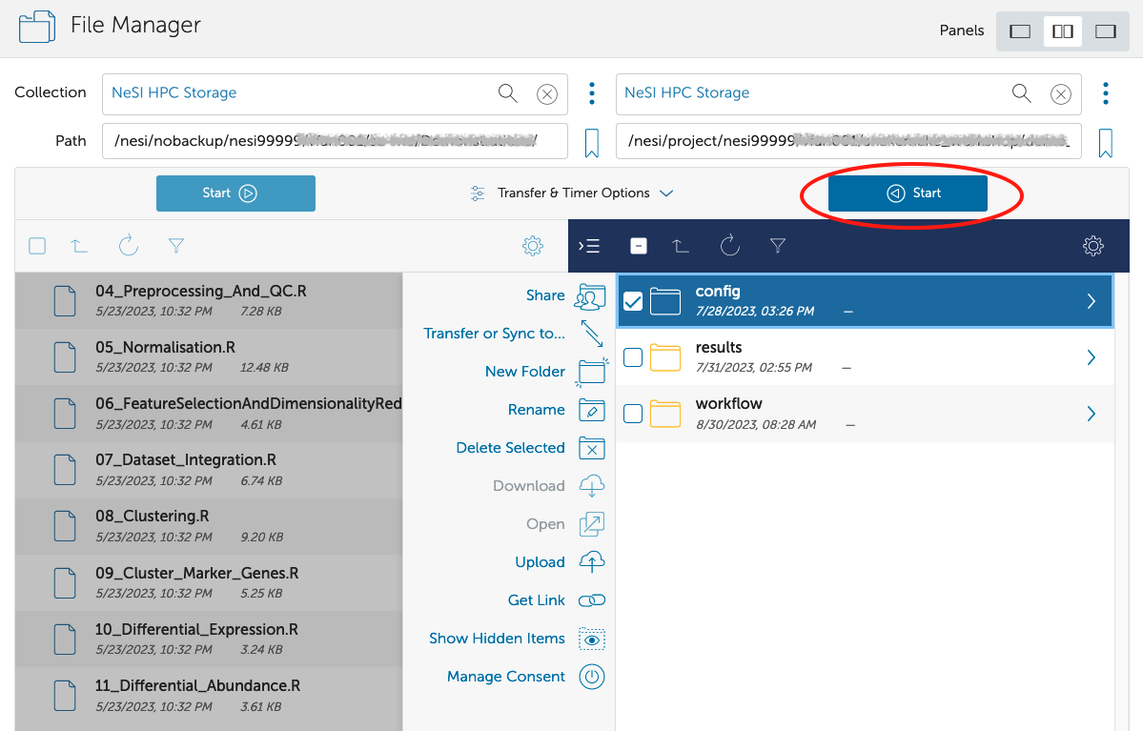Screen dimensions: 1143x731
Task: Open filter in right panel toolbar
Action: [x=778, y=246]
